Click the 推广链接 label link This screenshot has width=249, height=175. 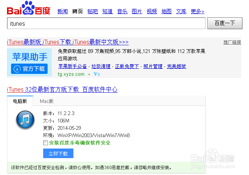tap(232, 42)
